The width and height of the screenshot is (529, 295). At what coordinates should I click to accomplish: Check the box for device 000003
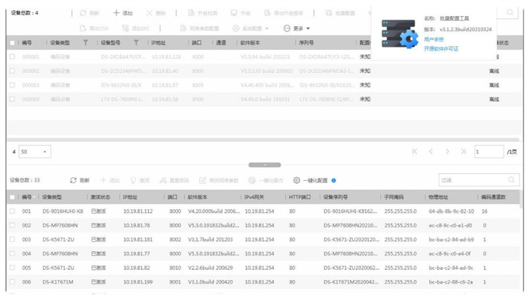coord(12,85)
